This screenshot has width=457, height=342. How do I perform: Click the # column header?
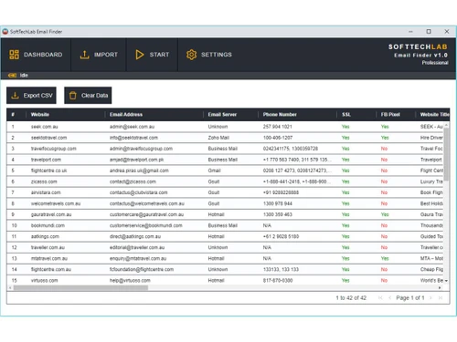[13, 115]
